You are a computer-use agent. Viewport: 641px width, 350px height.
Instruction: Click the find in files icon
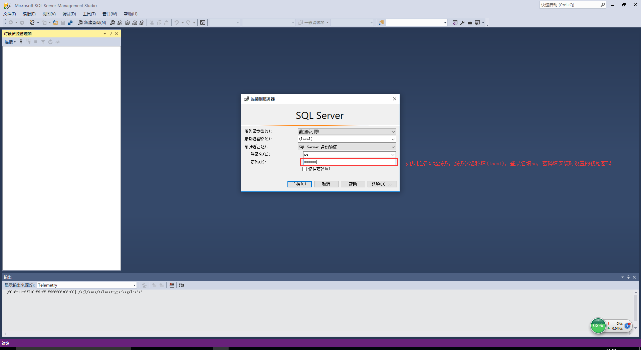pyautogui.click(x=381, y=23)
